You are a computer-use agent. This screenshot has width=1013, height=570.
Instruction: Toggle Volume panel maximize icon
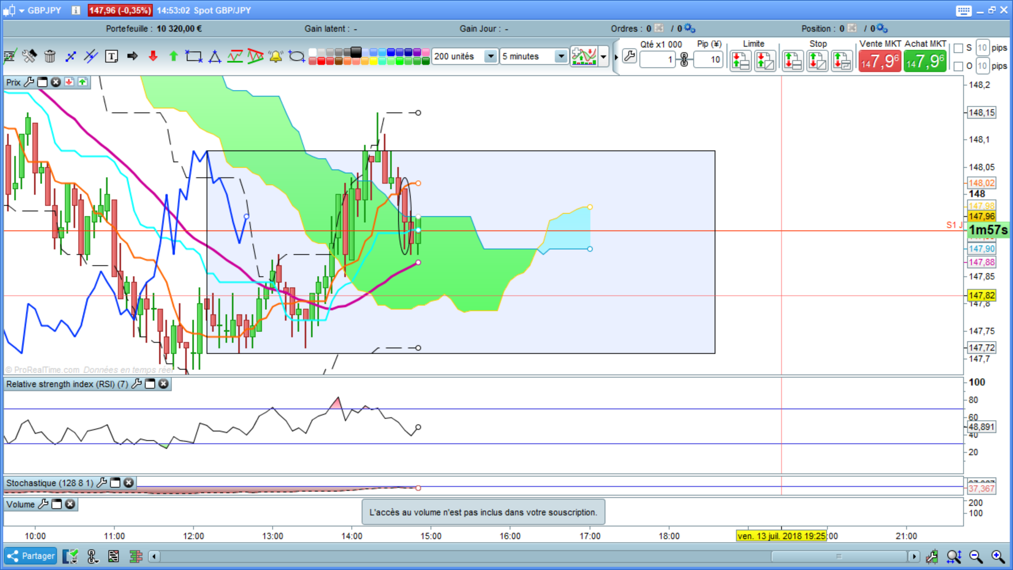[56, 505]
